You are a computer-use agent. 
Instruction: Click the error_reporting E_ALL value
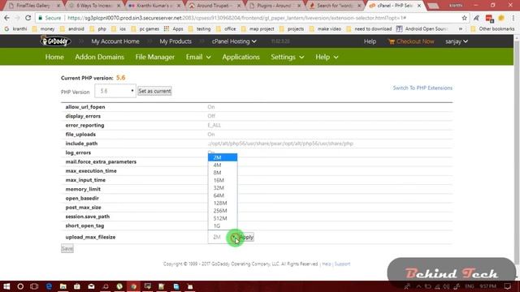click(x=214, y=125)
